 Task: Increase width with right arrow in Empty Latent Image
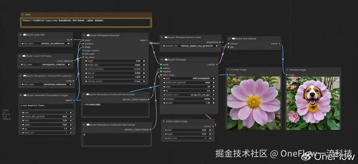click(x=210, y=130)
